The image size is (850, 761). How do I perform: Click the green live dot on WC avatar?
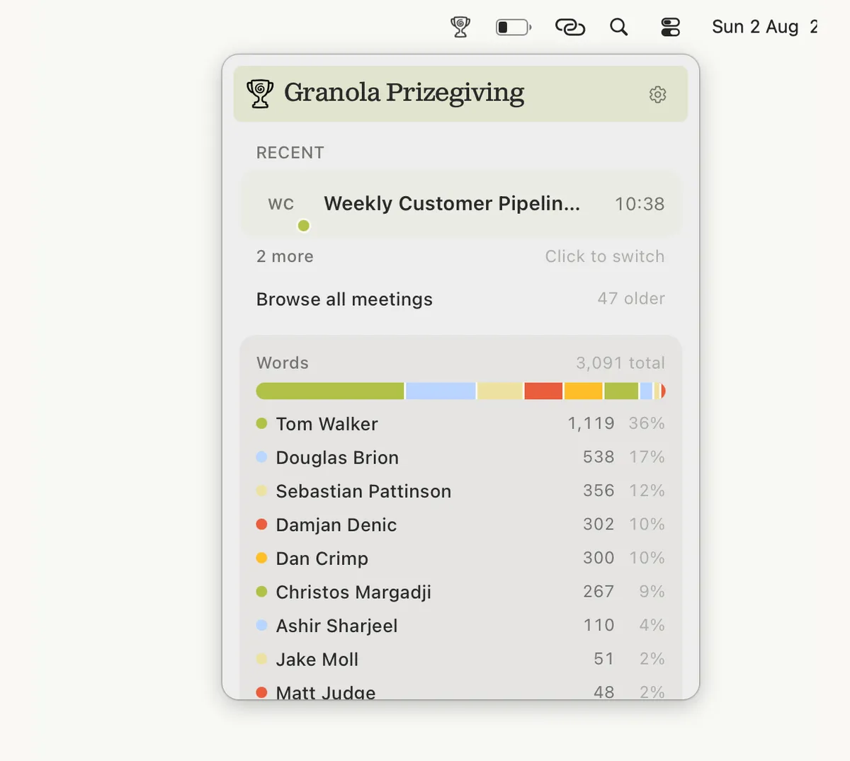tap(304, 226)
